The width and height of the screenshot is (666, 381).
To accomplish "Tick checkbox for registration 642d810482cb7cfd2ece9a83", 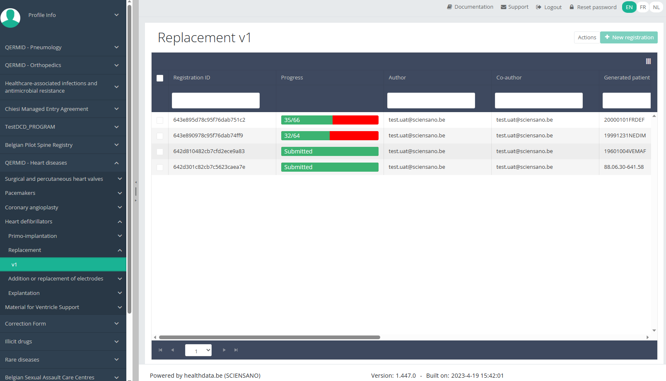I will click(160, 152).
